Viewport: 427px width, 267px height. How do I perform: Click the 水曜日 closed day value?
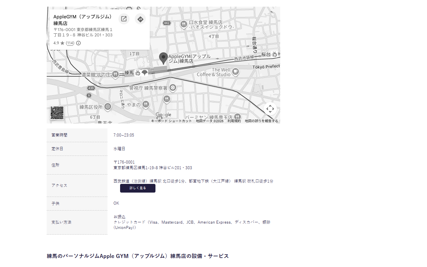pos(119,149)
